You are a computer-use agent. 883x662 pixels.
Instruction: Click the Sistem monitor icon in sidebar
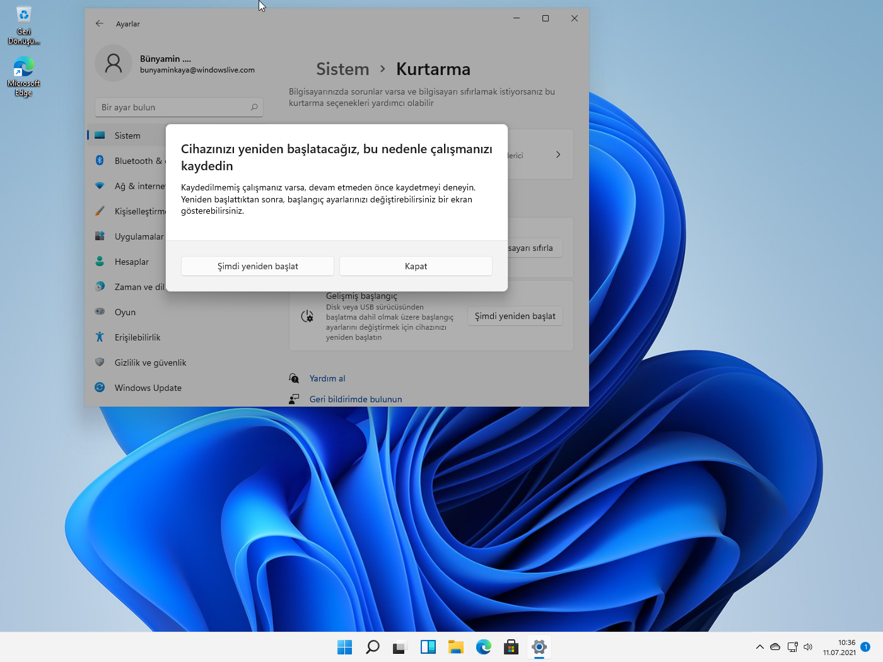pyautogui.click(x=100, y=135)
